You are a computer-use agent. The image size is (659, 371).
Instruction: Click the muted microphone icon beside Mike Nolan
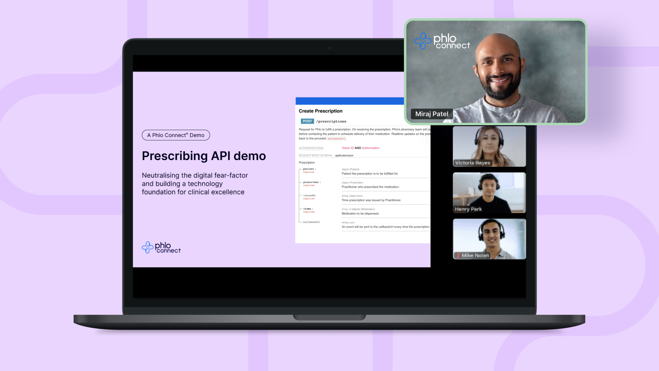coord(458,255)
